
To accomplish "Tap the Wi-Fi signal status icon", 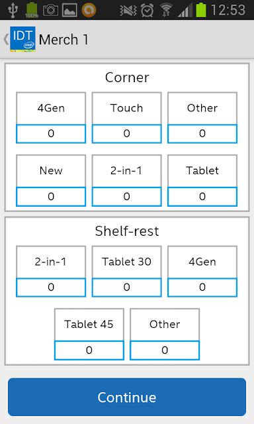I will coord(166,10).
